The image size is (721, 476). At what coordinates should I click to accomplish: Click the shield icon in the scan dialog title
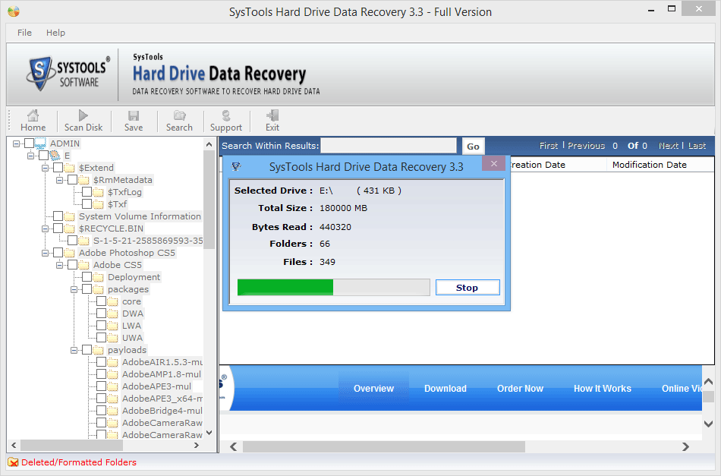tap(236, 166)
